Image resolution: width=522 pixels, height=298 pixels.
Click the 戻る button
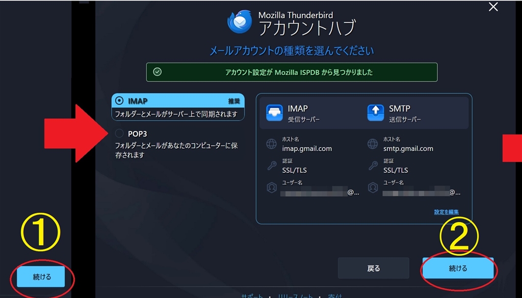(373, 268)
